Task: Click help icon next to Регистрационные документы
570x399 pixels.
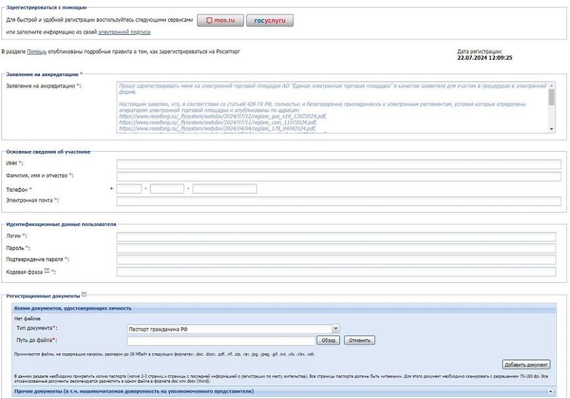Action: coord(84,294)
